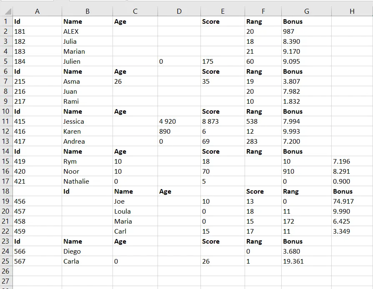Select column D header
Screen dimensions: 373x289
pos(179,12)
